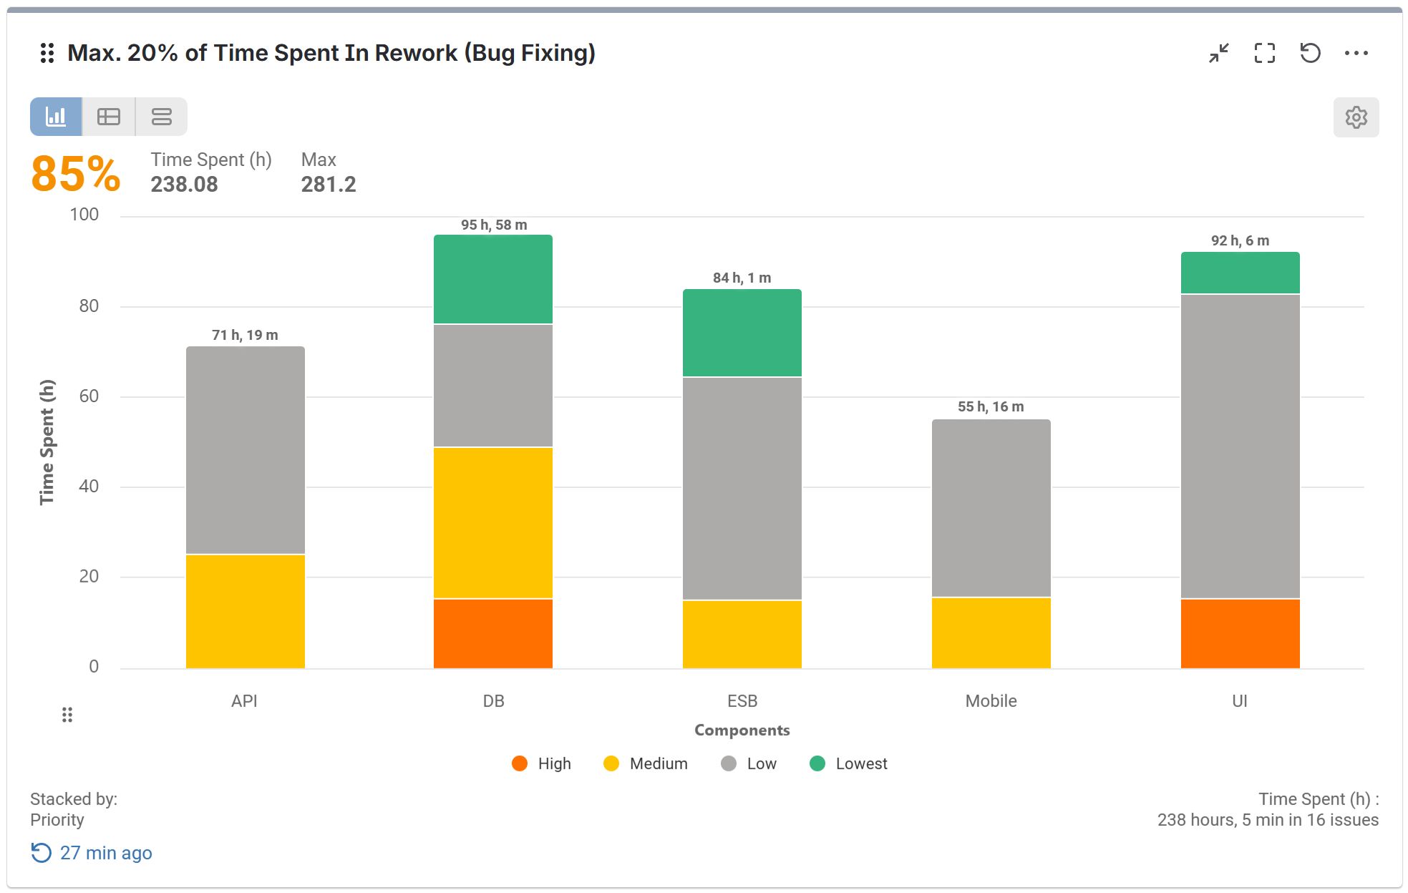Image resolution: width=1408 pixels, height=893 pixels.
Task: Click the "95 h, 58 m" bar label
Action: (x=492, y=223)
